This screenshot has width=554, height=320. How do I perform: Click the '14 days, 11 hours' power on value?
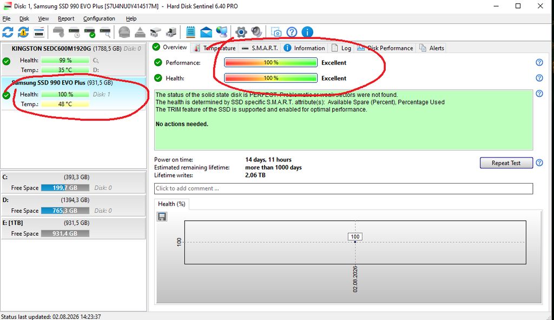[268, 160]
